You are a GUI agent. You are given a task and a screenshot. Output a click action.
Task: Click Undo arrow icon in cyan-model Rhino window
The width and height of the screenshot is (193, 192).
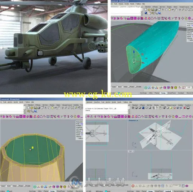click(173, 10)
